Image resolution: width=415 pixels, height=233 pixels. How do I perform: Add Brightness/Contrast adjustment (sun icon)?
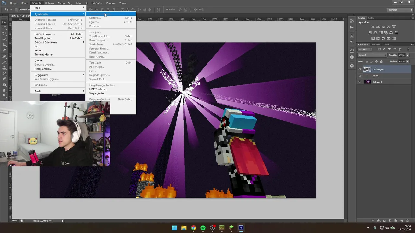373,27
